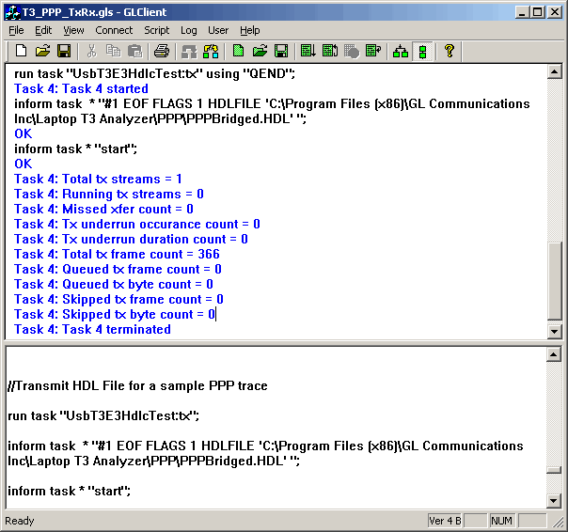Open the Help menu

click(x=249, y=30)
